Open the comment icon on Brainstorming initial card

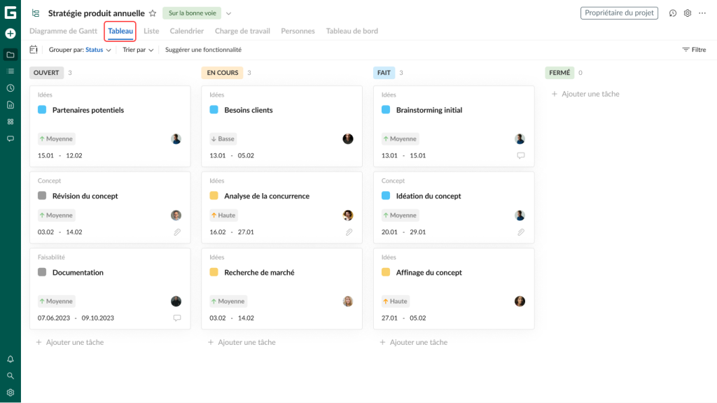[x=521, y=155]
